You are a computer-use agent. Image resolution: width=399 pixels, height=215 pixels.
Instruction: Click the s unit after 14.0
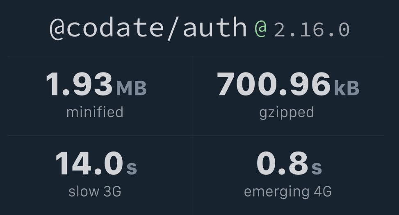[x=132, y=168]
